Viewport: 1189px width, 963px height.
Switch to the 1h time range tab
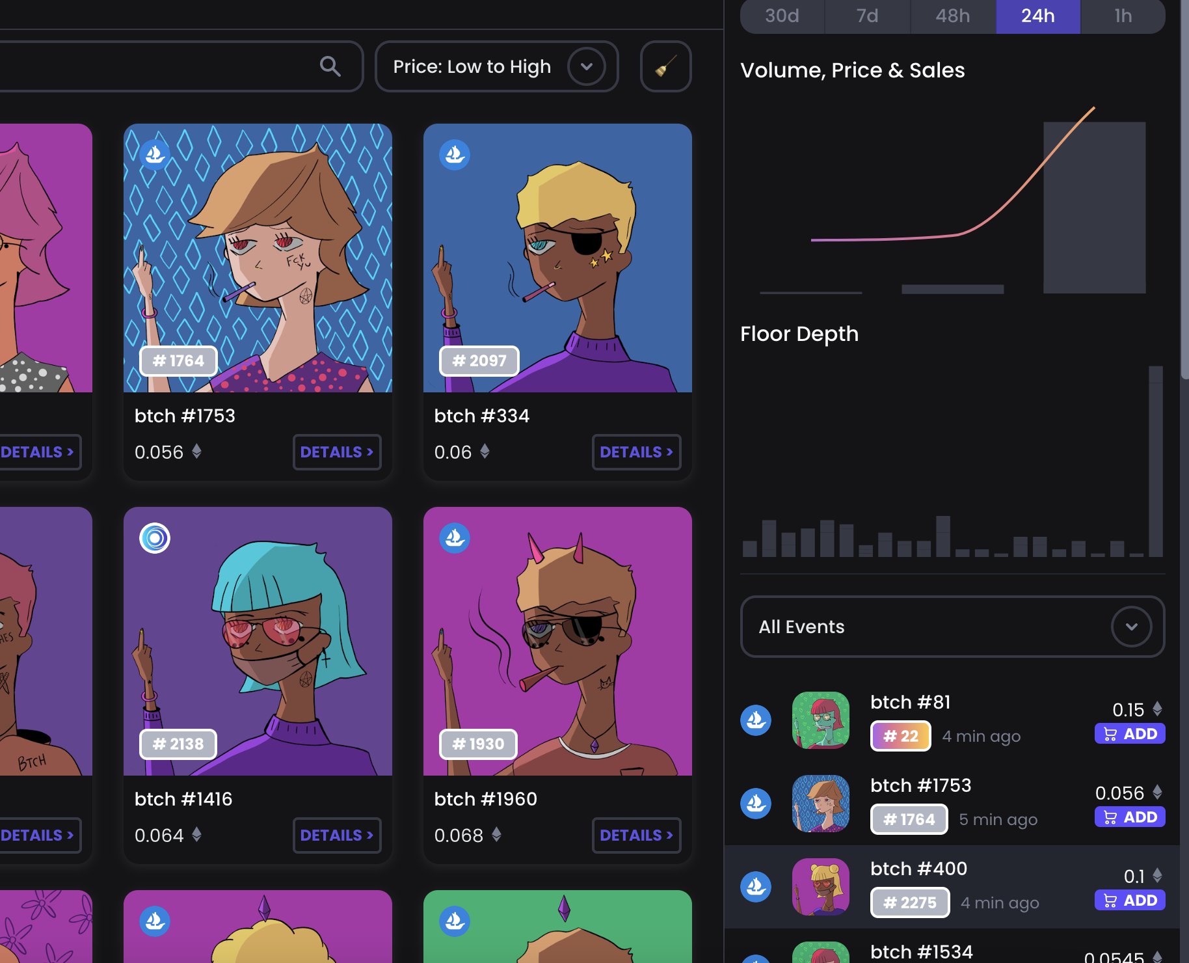1123,16
